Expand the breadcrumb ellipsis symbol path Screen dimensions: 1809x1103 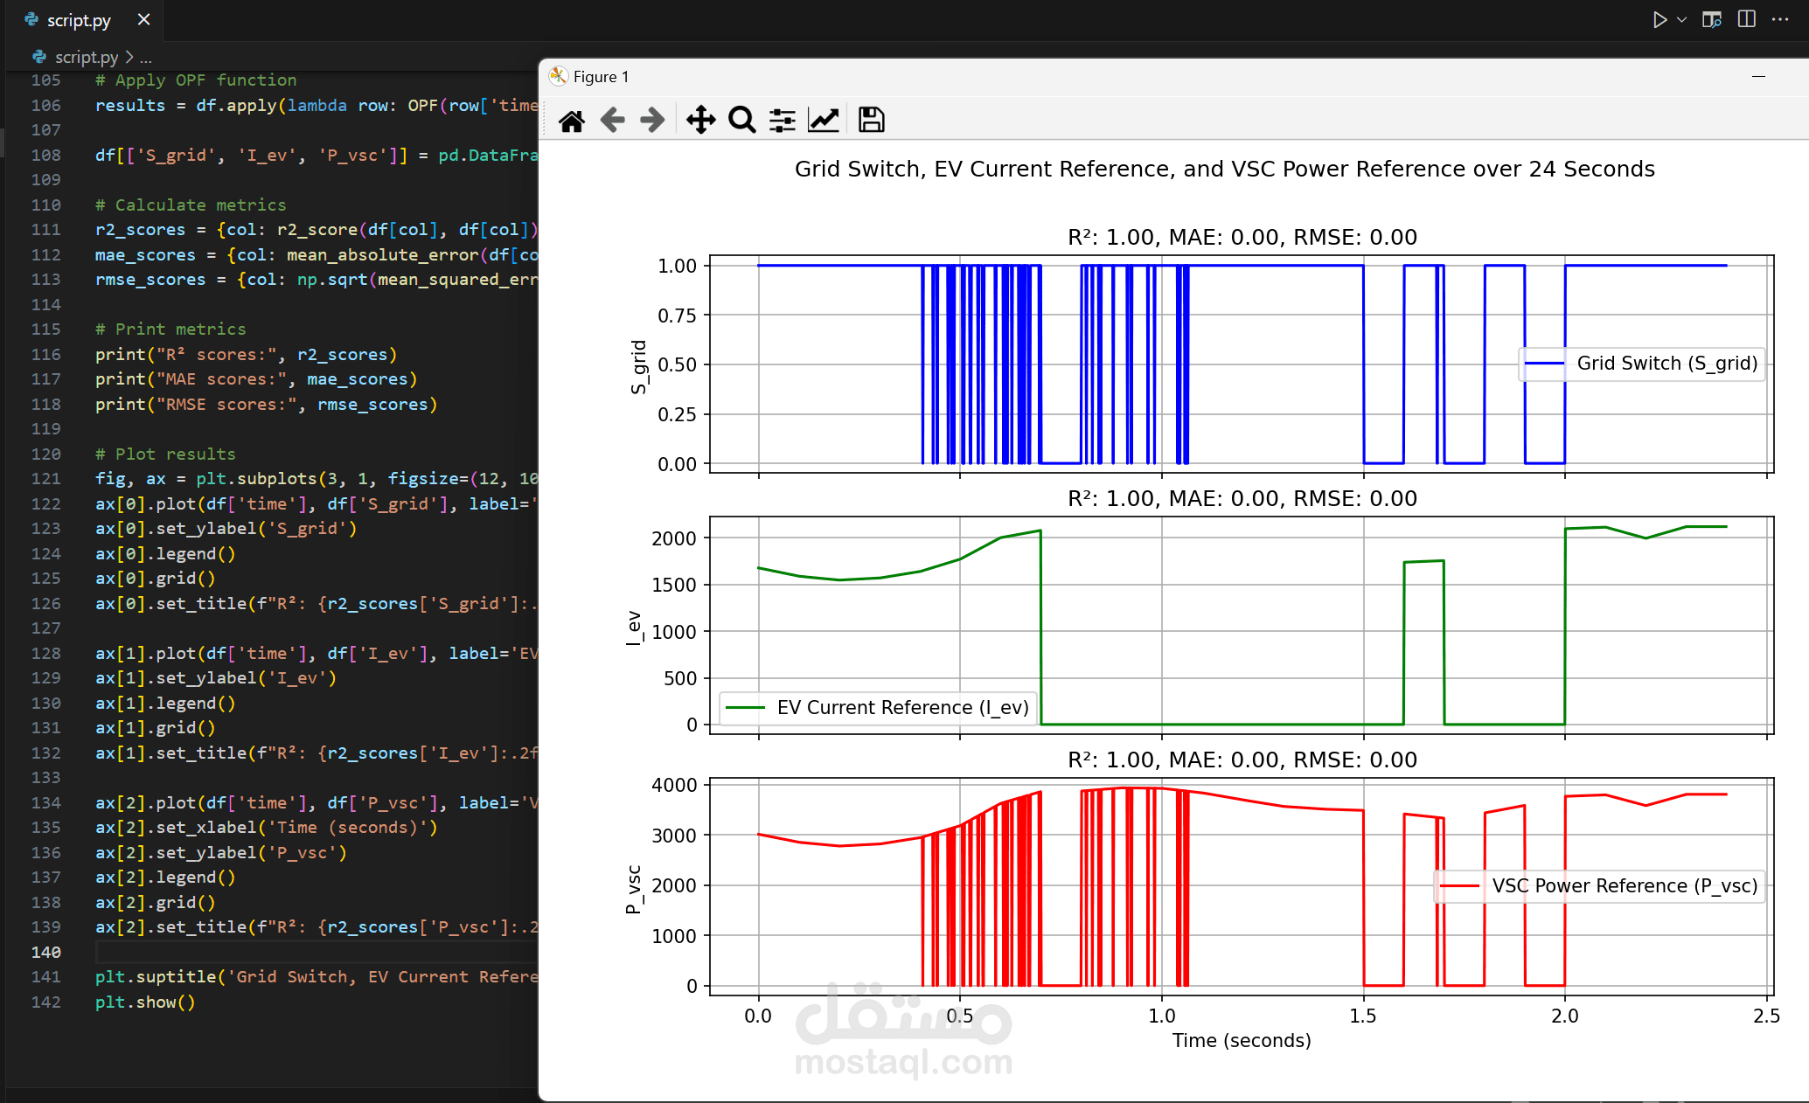coord(146,57)
